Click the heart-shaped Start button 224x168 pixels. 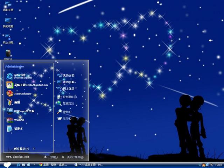pyautogui.click(x=7, y=164)
